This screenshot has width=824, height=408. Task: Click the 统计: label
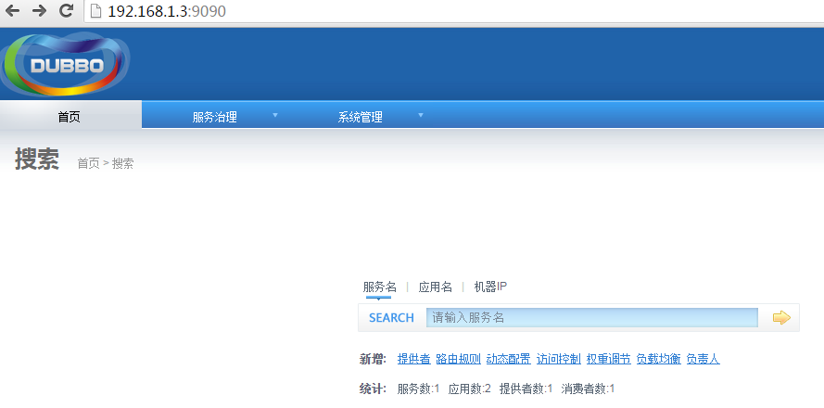pos(374,389)
